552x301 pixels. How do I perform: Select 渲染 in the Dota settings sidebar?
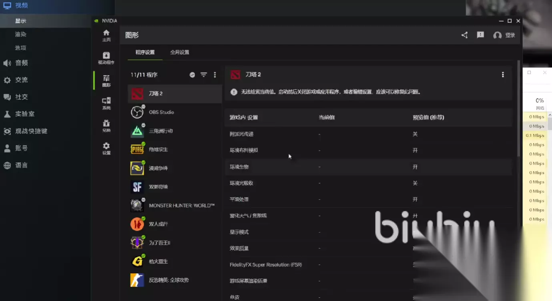[x=21, y=34]
